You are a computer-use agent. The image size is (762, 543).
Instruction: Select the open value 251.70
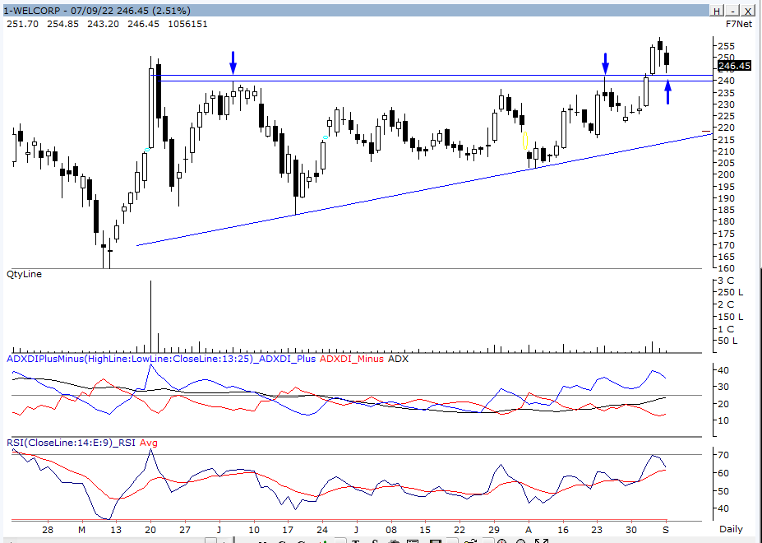(x=22, y=24)
